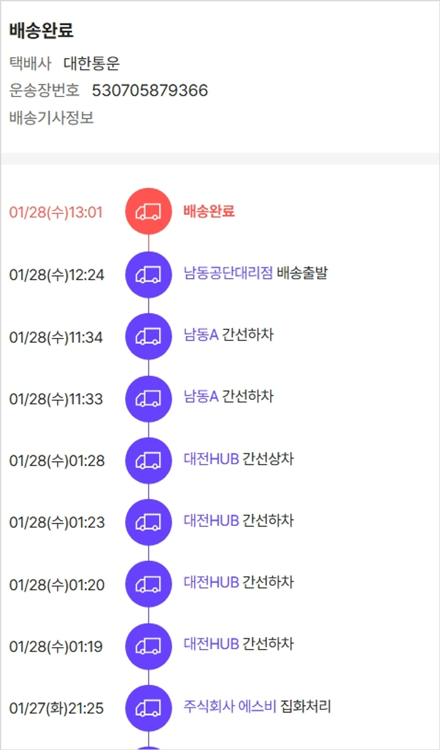Image resolution: width=440 pixels, height=750 pixels.
Task: Open the 주식회사 에스비 link
Action: [229, 706]
